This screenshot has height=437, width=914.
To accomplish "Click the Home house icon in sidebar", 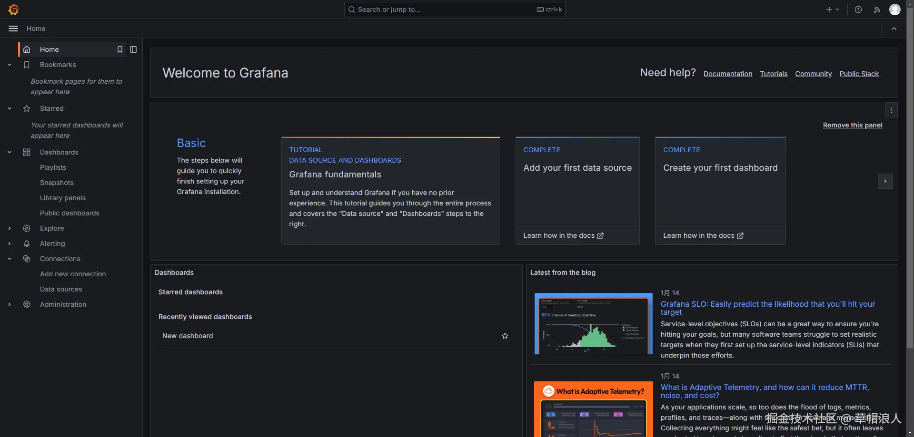I will (x=27, y=49).
